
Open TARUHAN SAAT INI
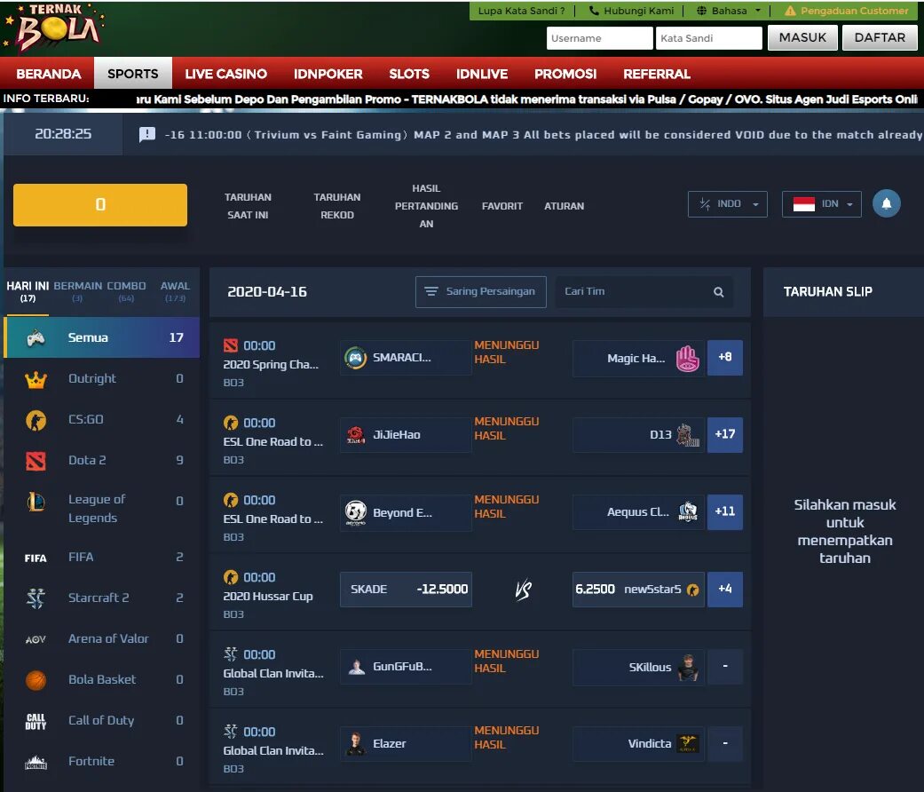coord(248,206)
